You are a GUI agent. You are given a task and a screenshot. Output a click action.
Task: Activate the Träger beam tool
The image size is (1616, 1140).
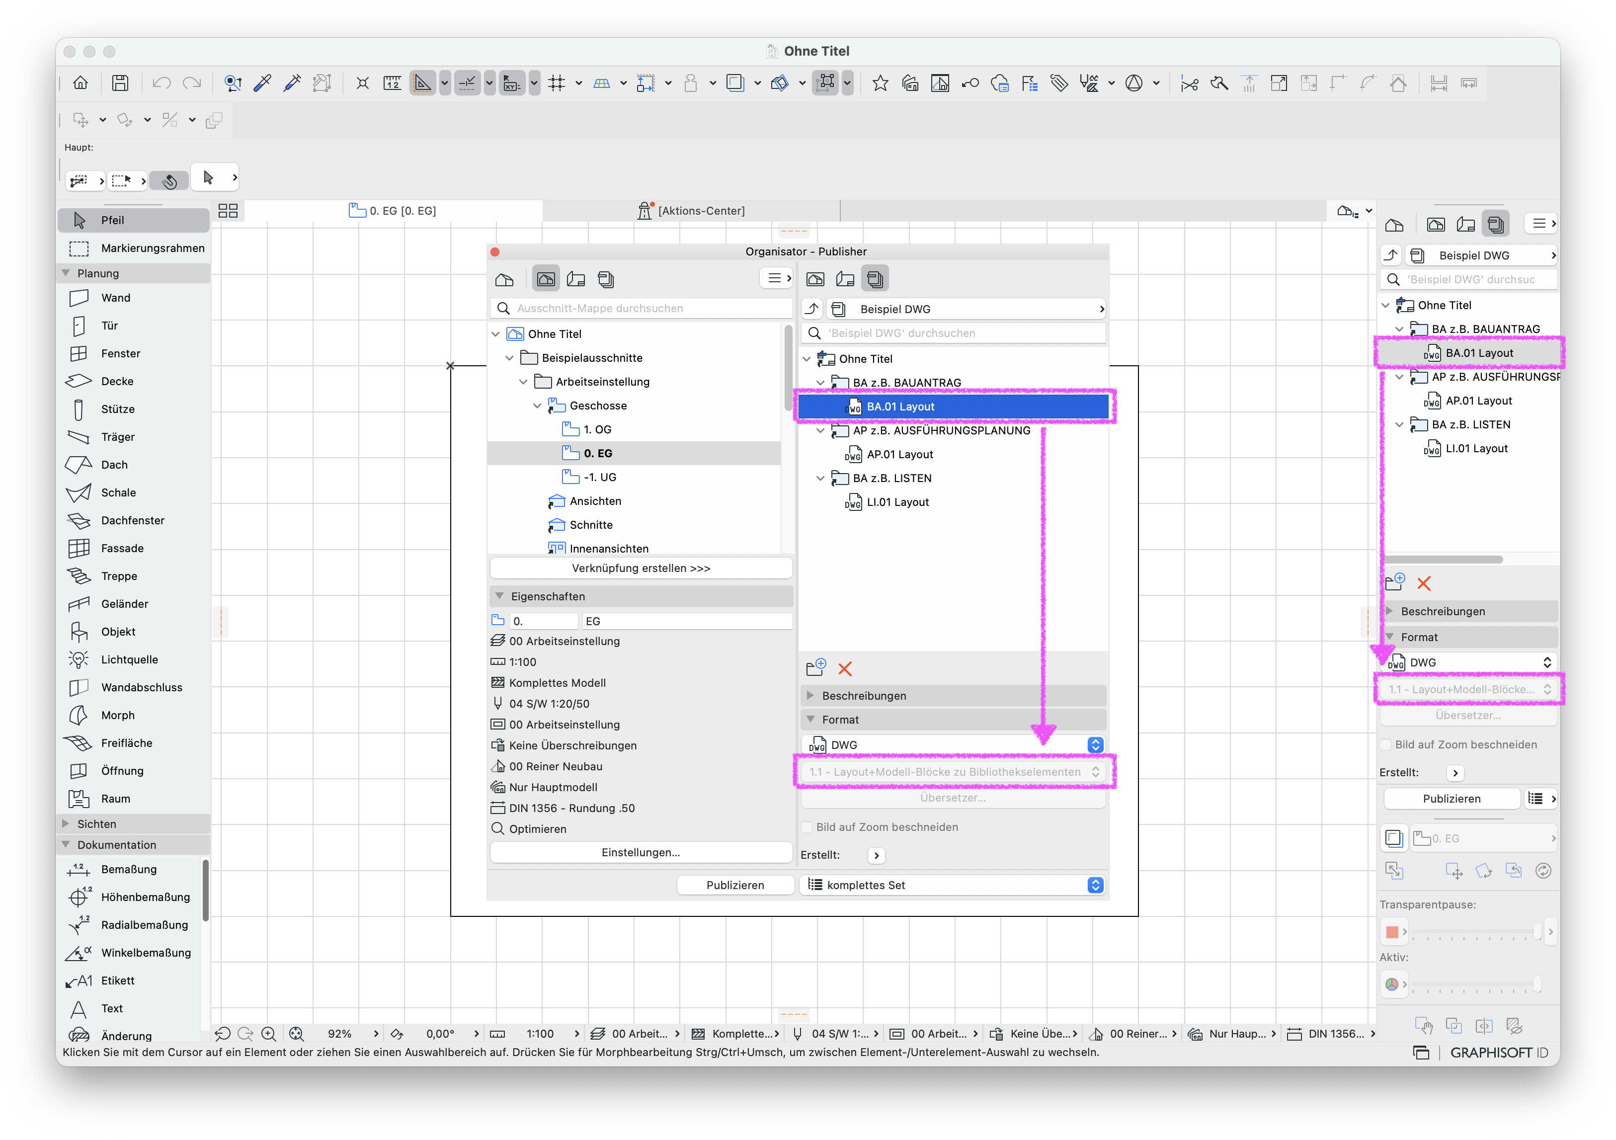(x=134, y=437)
